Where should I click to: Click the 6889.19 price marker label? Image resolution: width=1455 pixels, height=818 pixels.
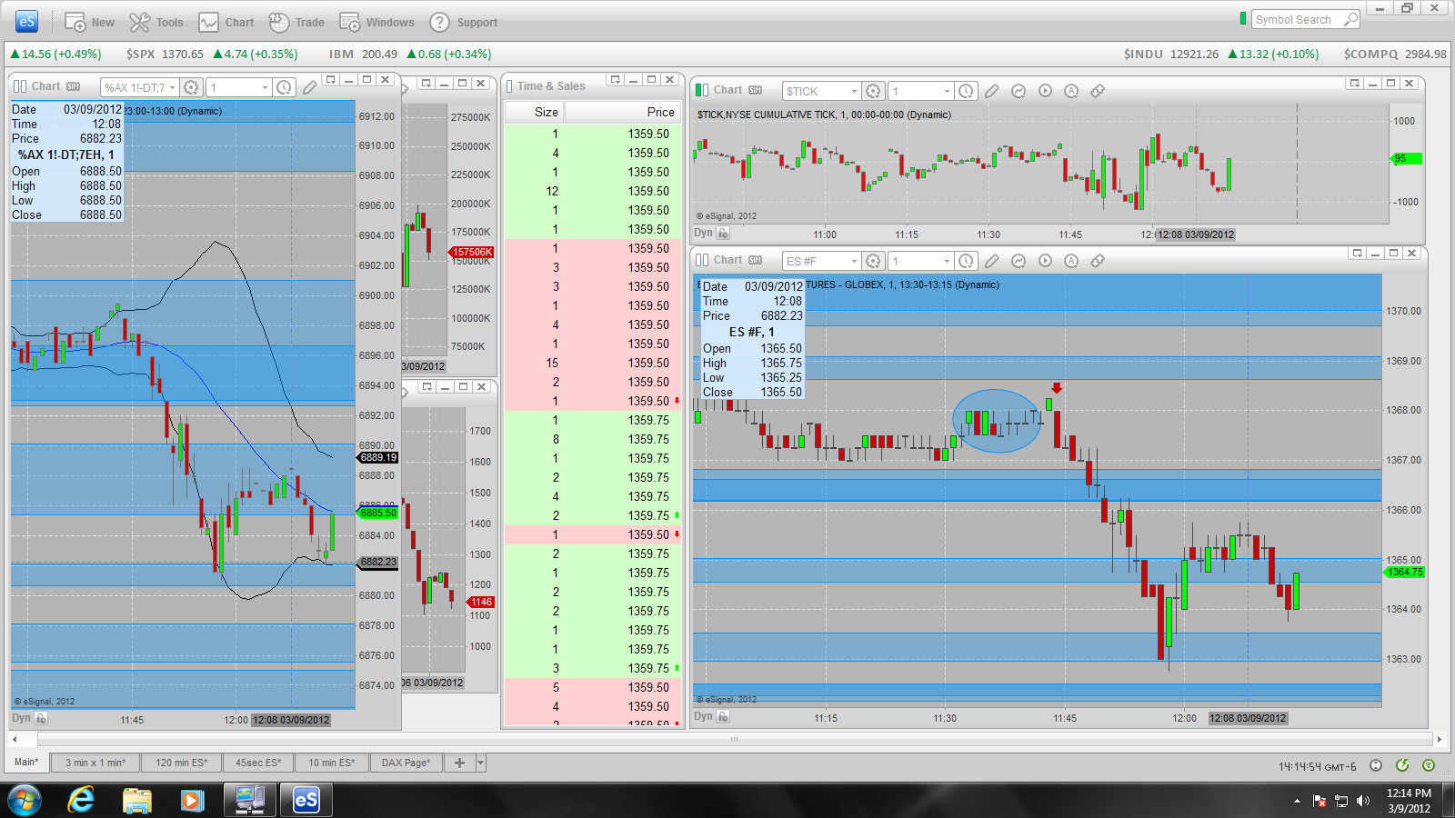click(x=378, y=457)
